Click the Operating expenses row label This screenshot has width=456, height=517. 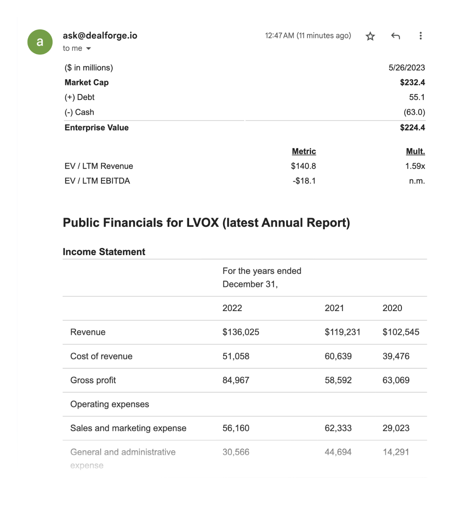[x=110, y=405]
